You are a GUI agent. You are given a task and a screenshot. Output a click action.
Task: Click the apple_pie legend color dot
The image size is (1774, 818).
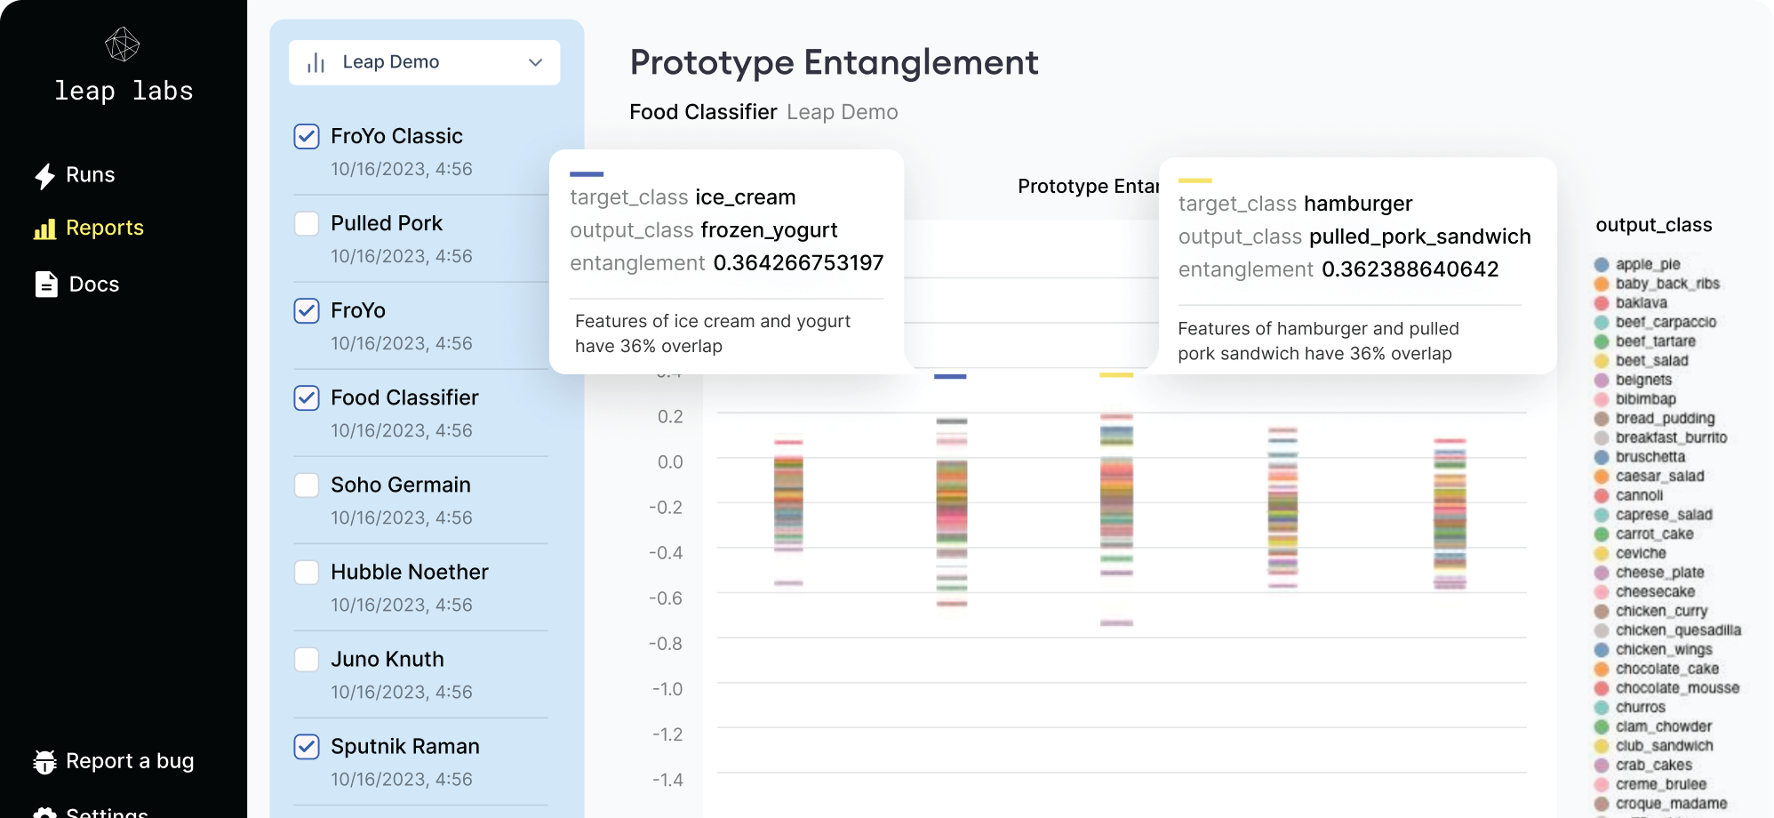(x=1602, y=264)
